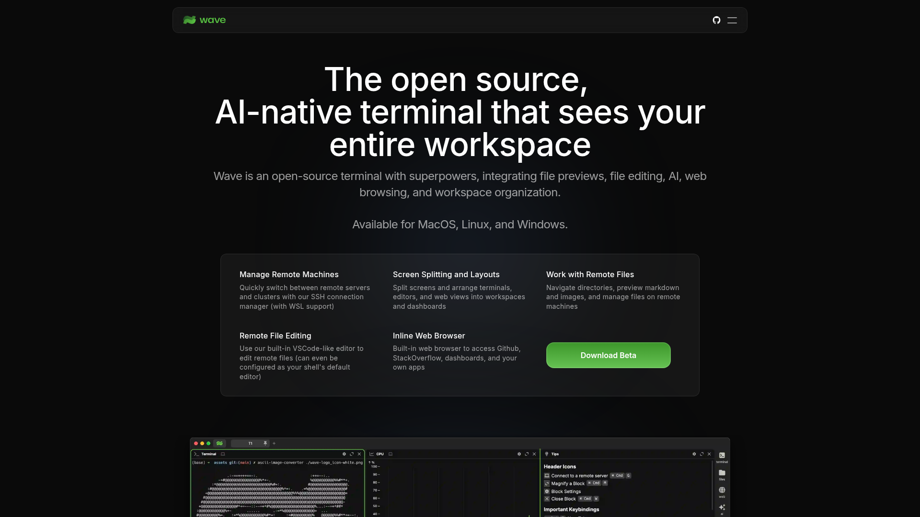Click the green traffic light in the app window
The height and width of the screenshot is (517, 920).
208,443
